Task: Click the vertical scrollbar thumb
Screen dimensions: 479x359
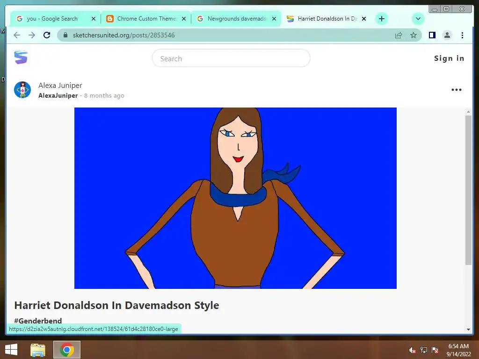Action: pos(468,190)
